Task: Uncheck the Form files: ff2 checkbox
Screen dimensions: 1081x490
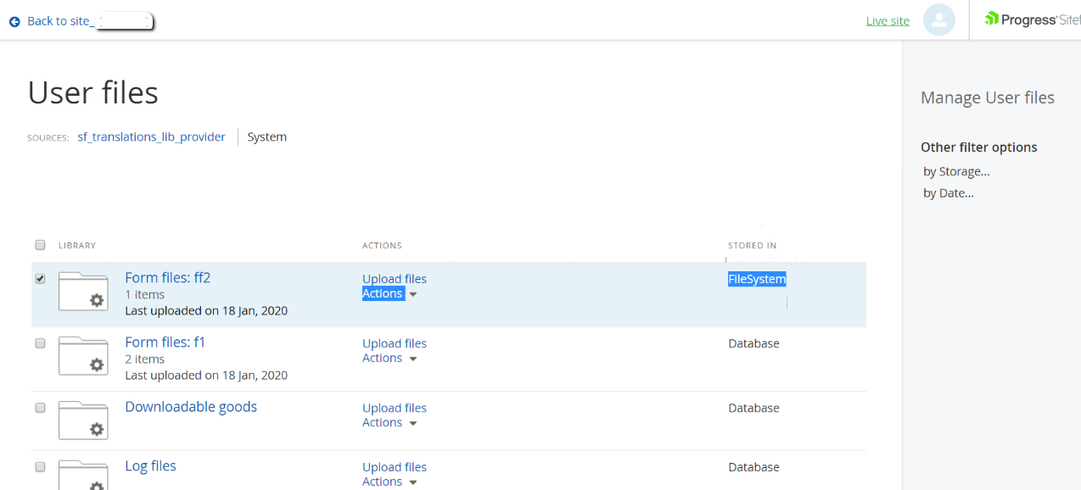Action: [x=40, y=279]
